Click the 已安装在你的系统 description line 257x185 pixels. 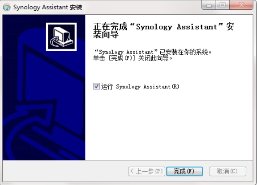coord(153,52)
